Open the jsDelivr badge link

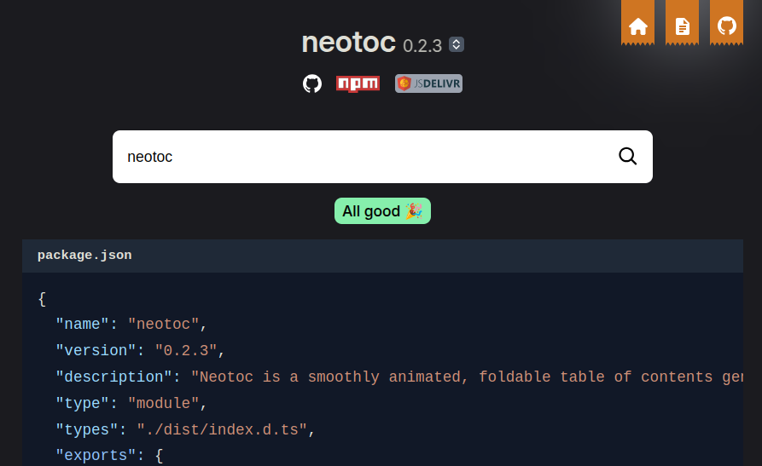click(428, 83)
